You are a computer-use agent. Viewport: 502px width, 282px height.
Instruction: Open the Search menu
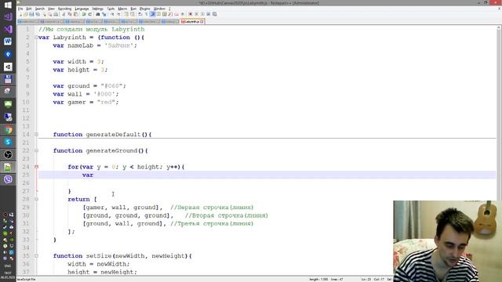coord(40,9)
